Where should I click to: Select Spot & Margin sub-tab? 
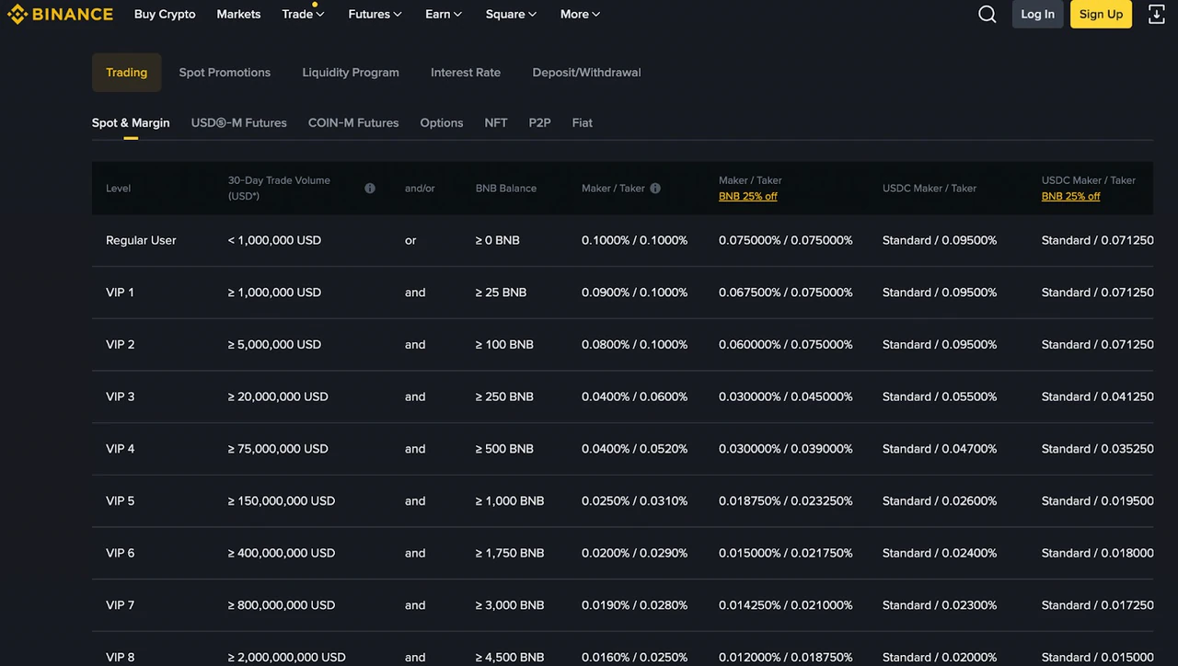pos(131,122)
